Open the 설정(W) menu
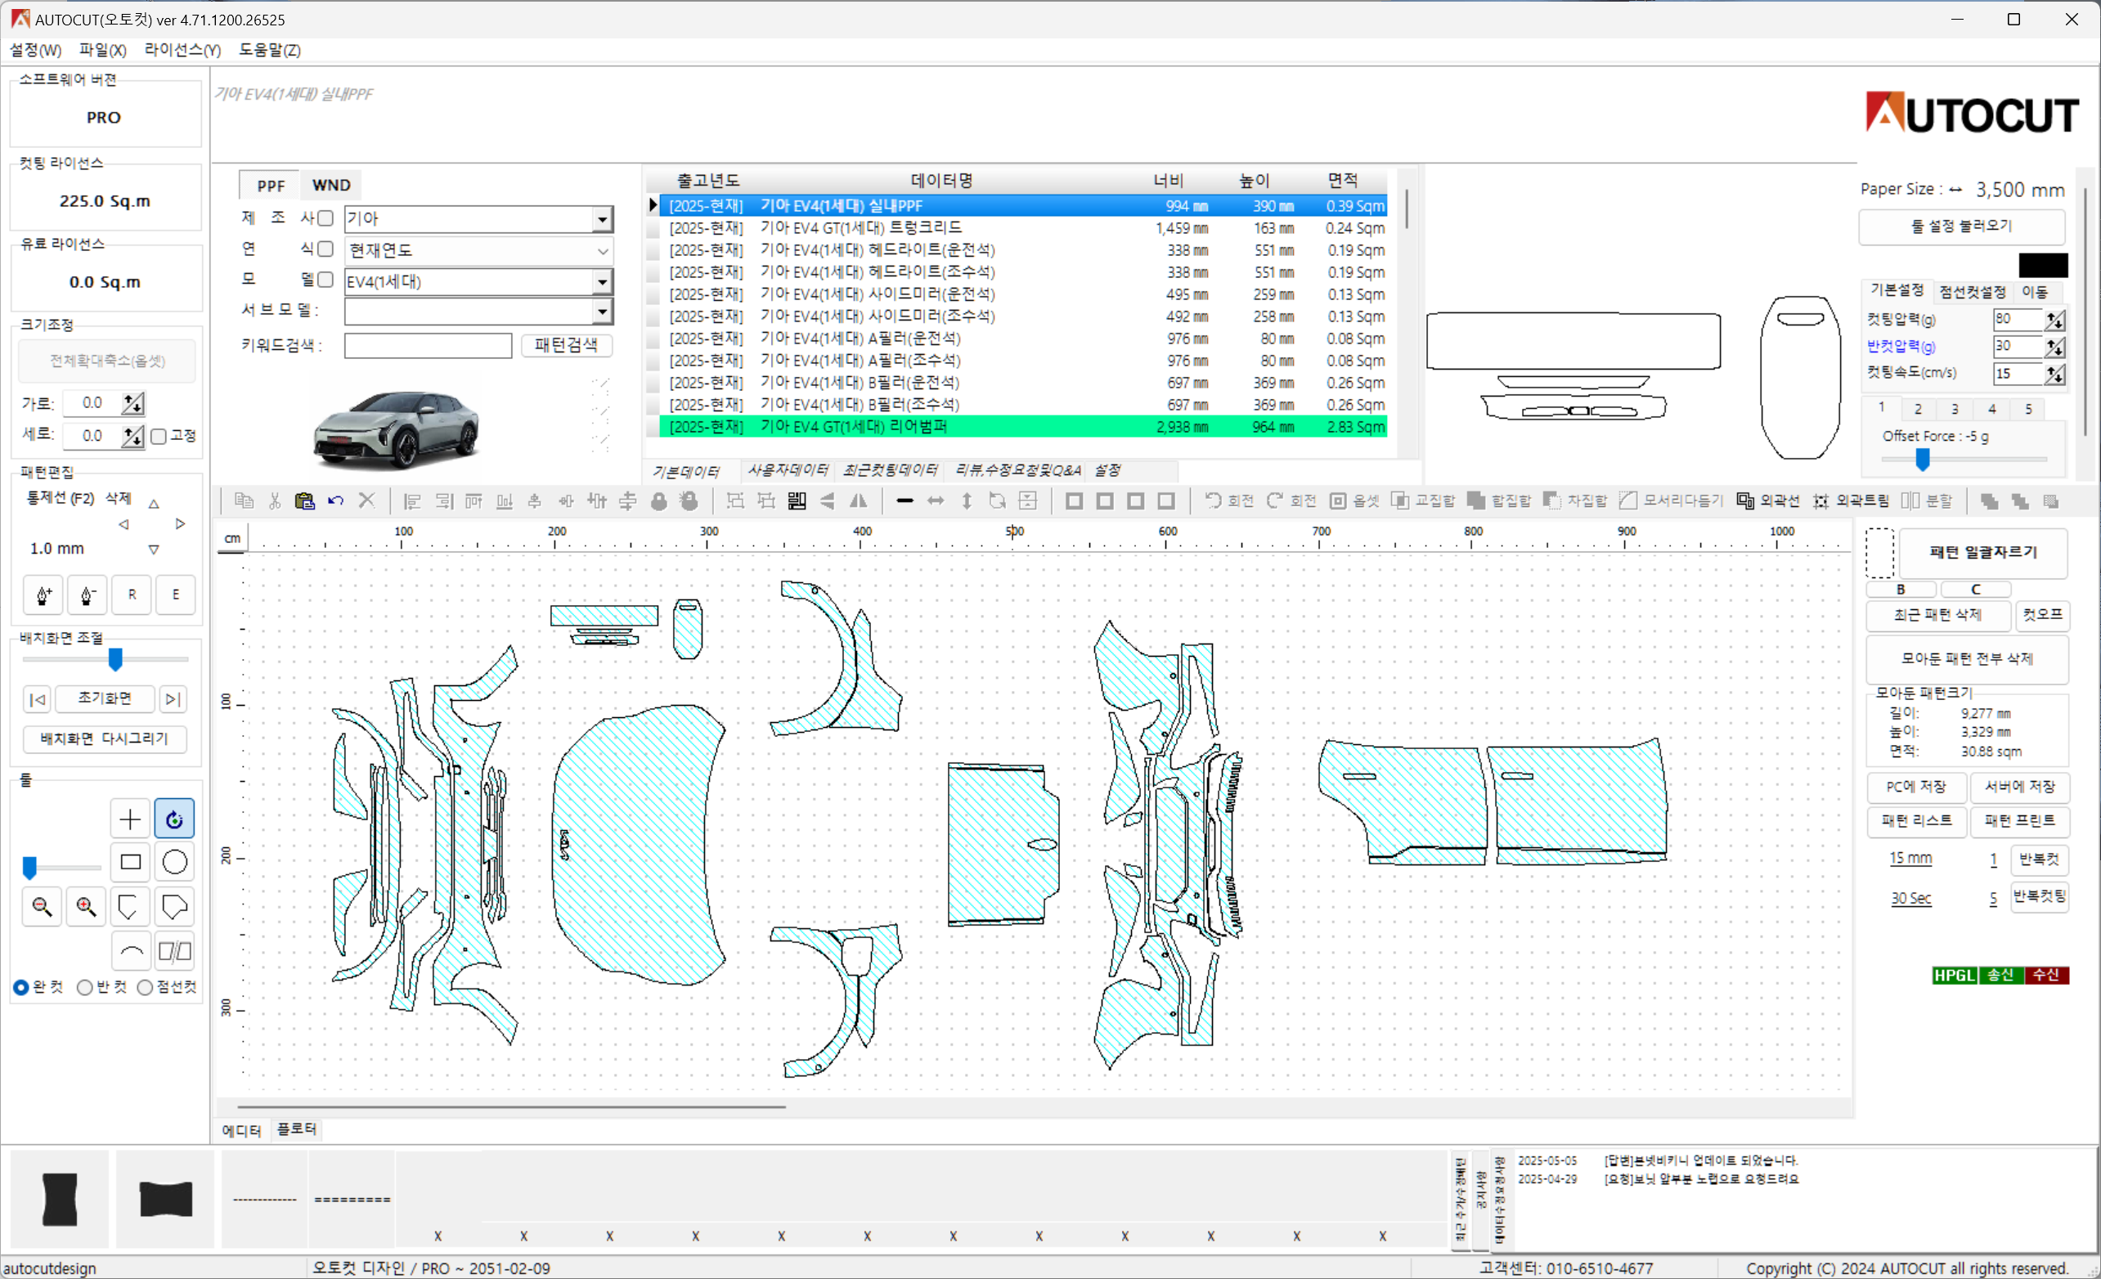2101x1279 pixels. (35, 51)
